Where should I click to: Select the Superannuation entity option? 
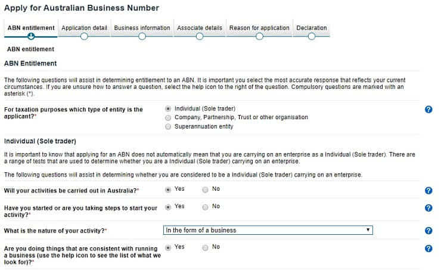tap(169, 126)
